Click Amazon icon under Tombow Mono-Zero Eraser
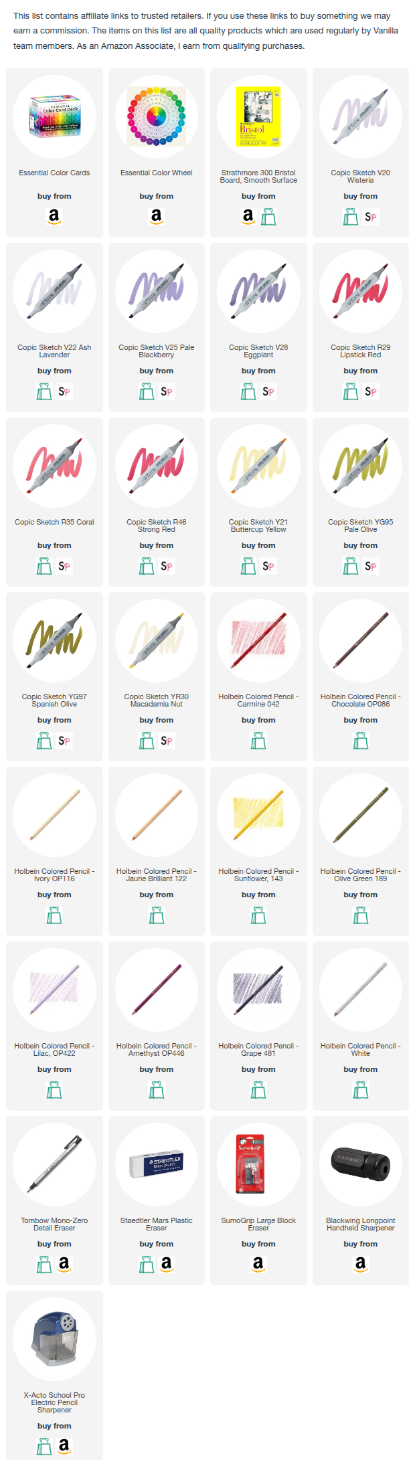Image resolution: width=415 pixels, height=1474 pixels. [x=64, y=1264]
